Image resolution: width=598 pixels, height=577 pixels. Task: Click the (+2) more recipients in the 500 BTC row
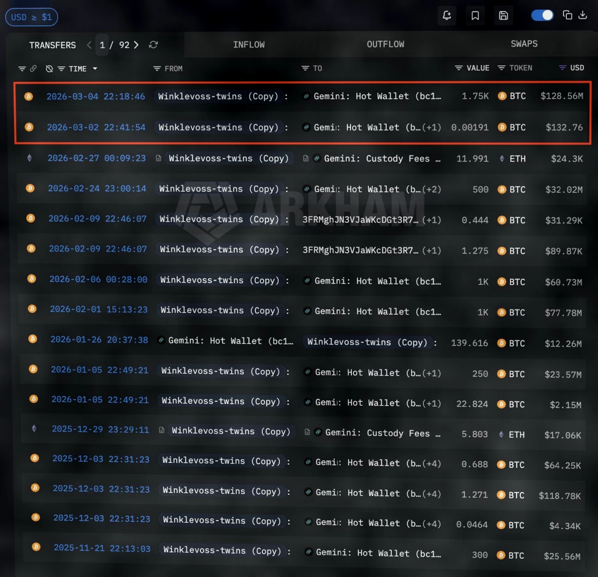(x=432, y=189)
